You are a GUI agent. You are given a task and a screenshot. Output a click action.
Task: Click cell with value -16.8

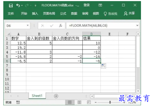point(18,56)
